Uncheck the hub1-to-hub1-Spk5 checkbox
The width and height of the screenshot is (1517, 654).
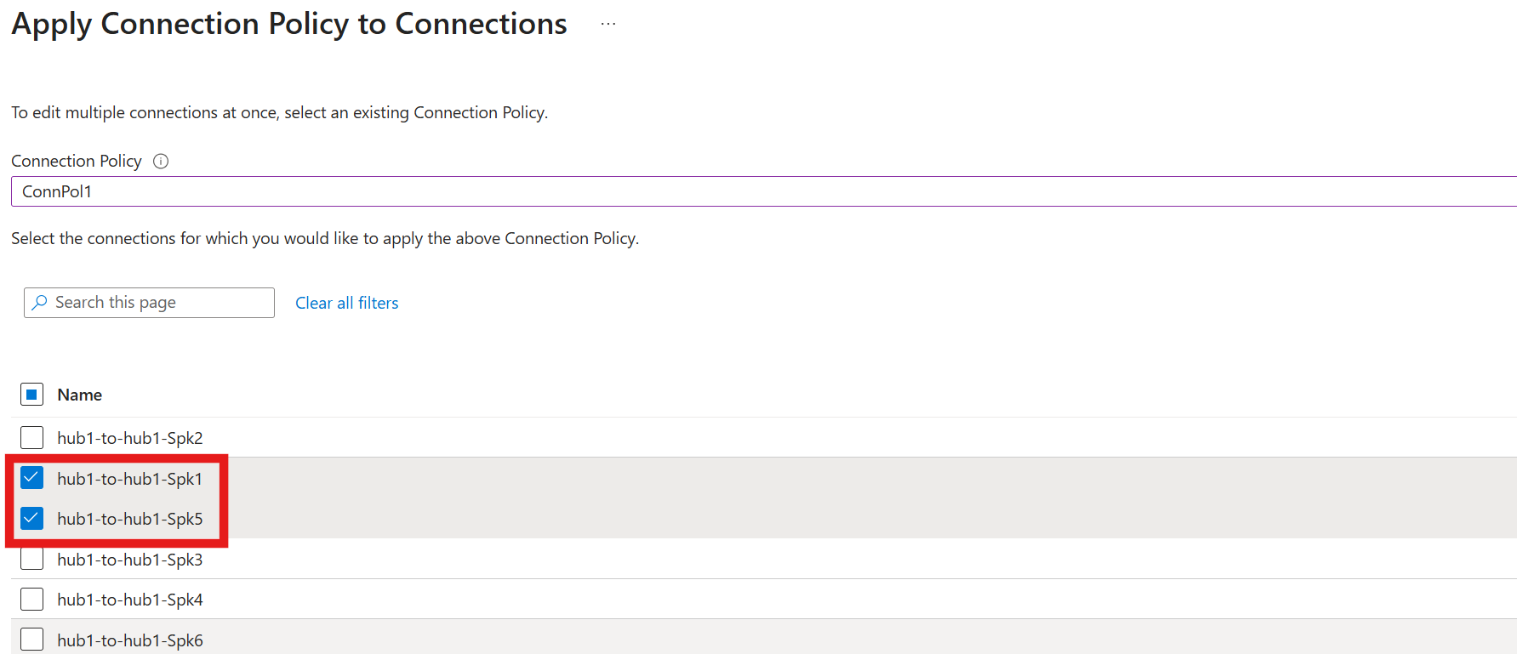click(31, 518)
